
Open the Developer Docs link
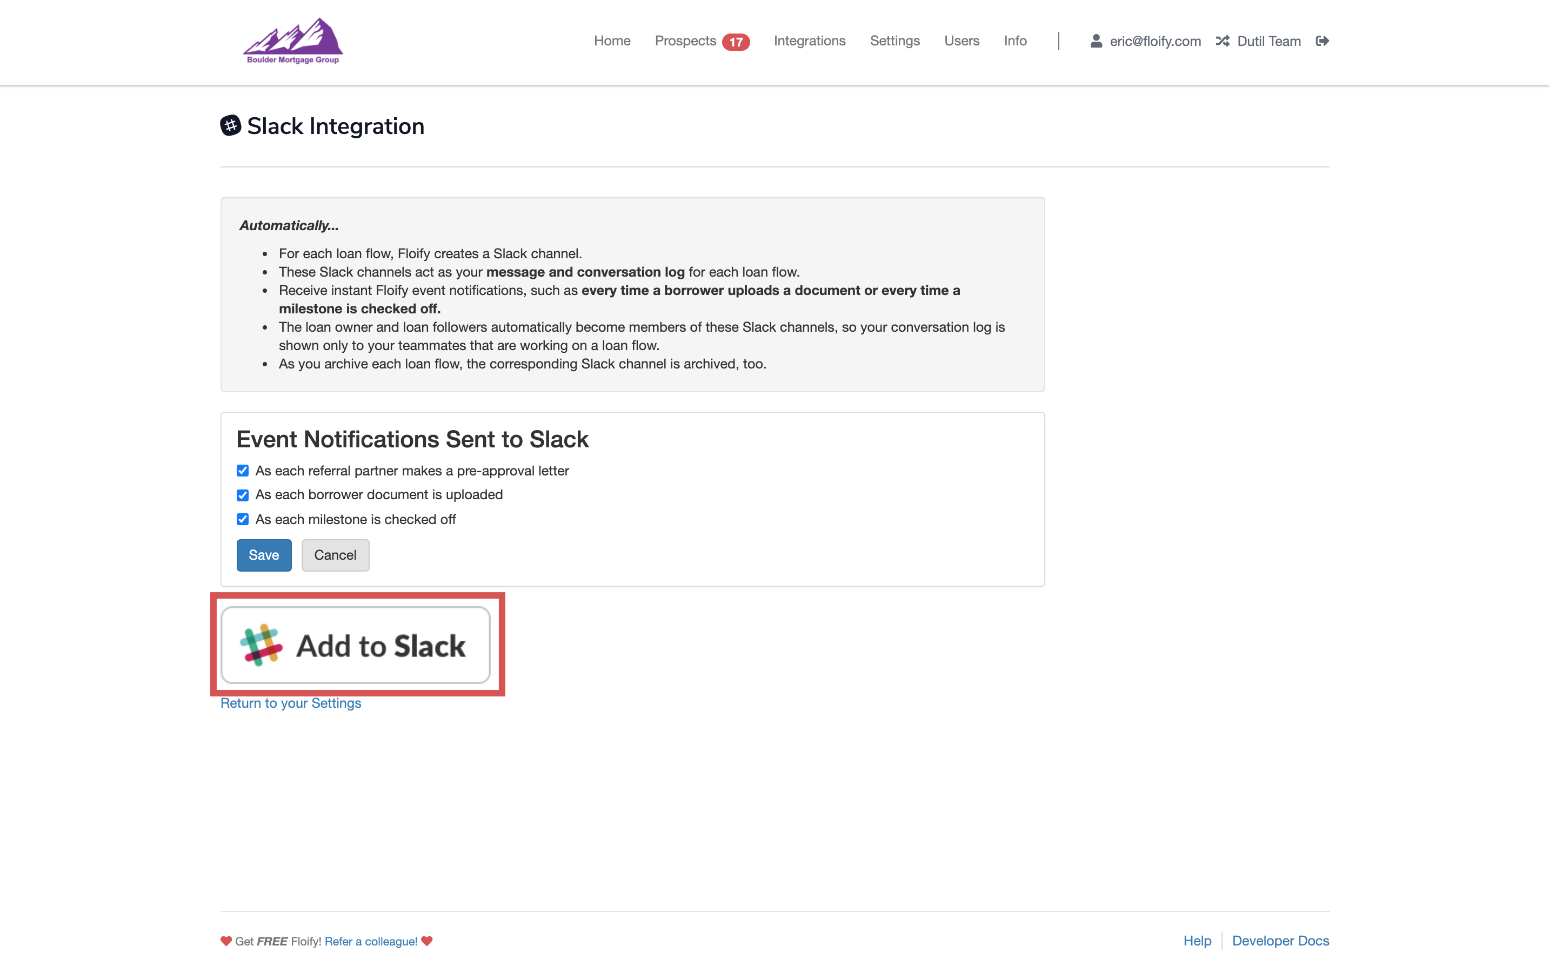point(1280,941)
